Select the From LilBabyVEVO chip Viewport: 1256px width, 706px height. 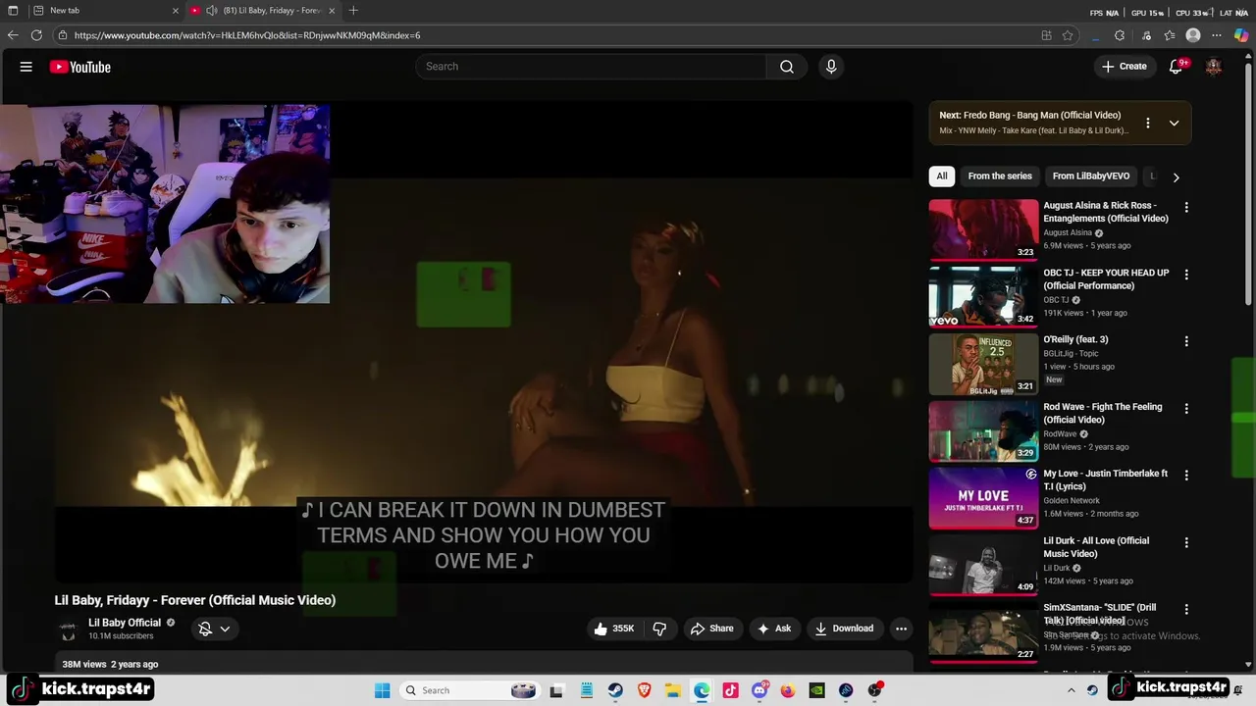(x=1091, y=176)
